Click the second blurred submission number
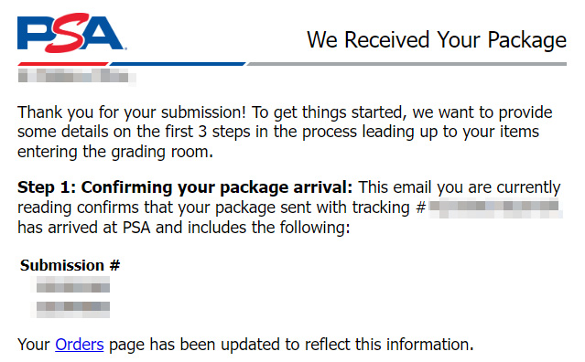 tap(72, 308)
